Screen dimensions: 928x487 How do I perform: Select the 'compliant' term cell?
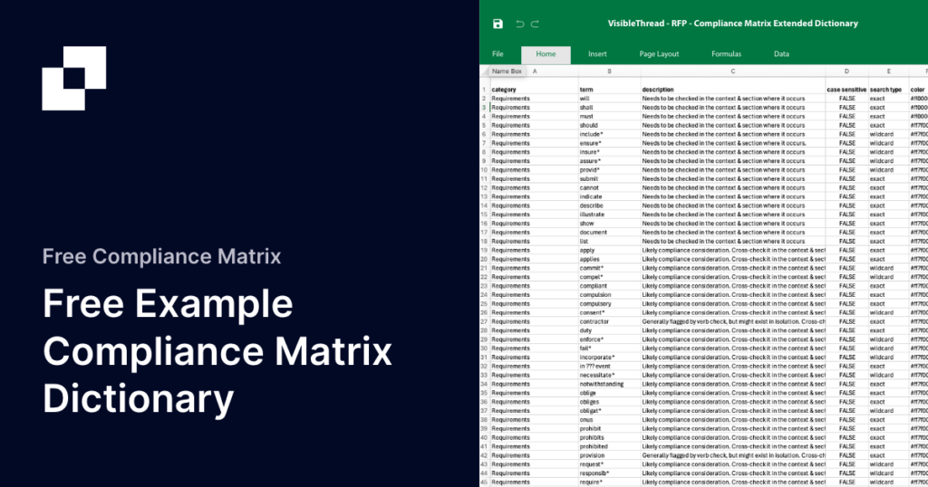[610, 286]
